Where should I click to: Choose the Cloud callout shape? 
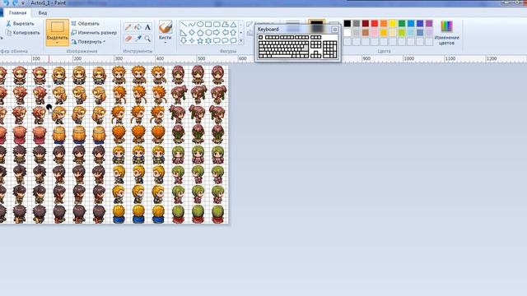pyautogui.click(x=233, y=40)
